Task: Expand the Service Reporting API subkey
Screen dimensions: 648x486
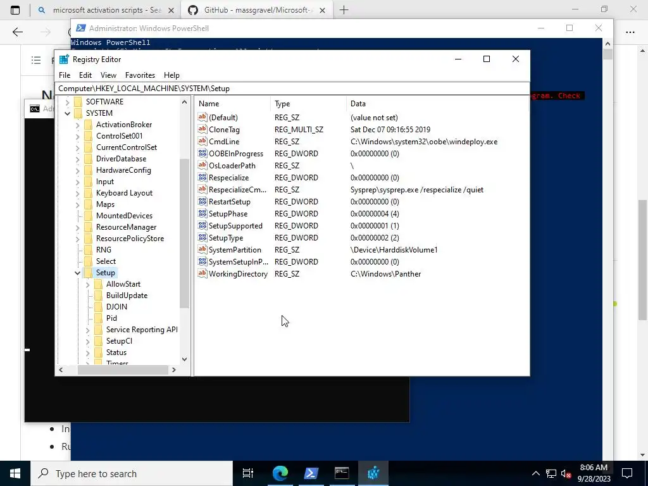Action: click(x=87, y=330)
